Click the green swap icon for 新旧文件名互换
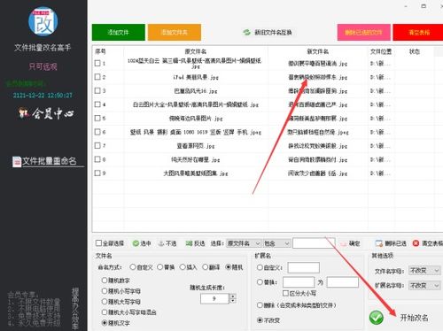 tap(247, 32)
